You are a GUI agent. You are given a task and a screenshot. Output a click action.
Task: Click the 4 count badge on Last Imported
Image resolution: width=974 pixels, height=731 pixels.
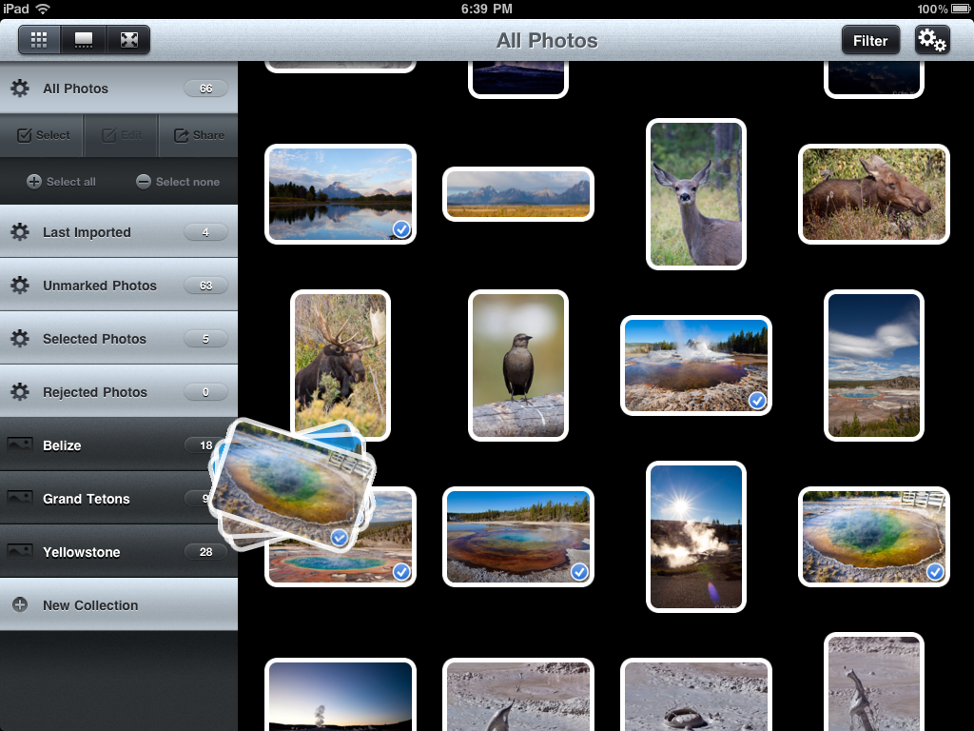(205, 232)
